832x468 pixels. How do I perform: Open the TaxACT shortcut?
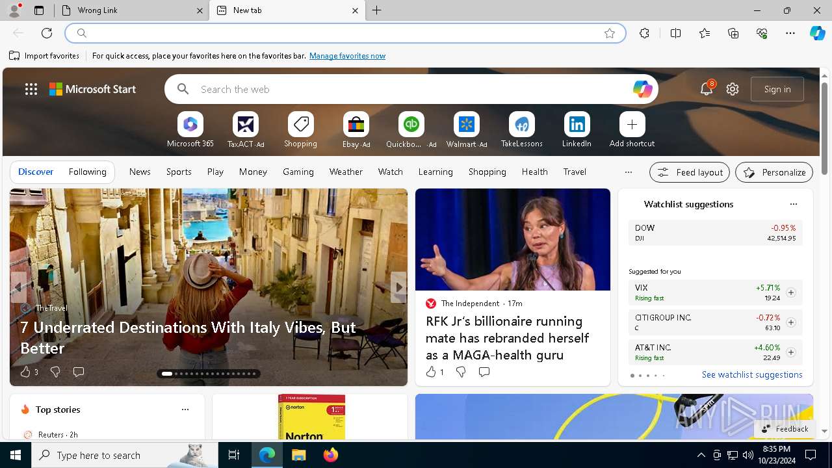pyautogui.click(x=246, y=130)
